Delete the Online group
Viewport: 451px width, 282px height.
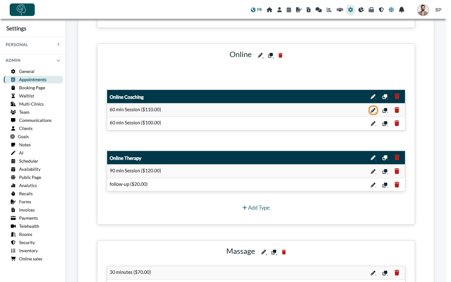(x=280, y=55)
